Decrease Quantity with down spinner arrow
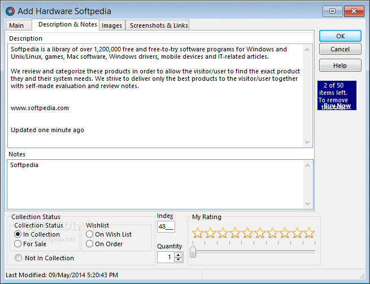Screen dimensions: 370x284 click(179, 260)
